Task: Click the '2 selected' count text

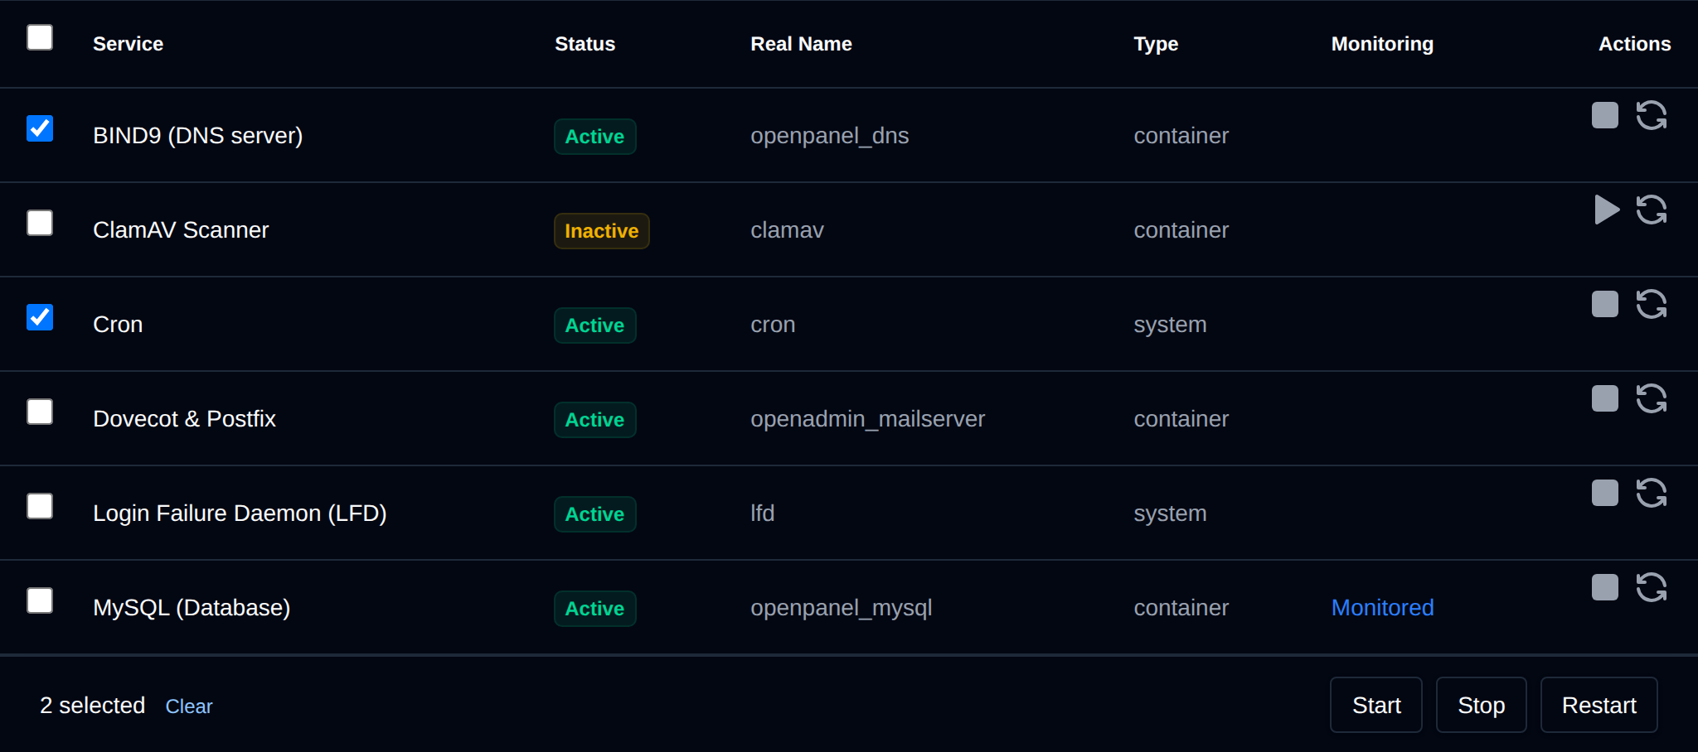Action: (92, 706)
